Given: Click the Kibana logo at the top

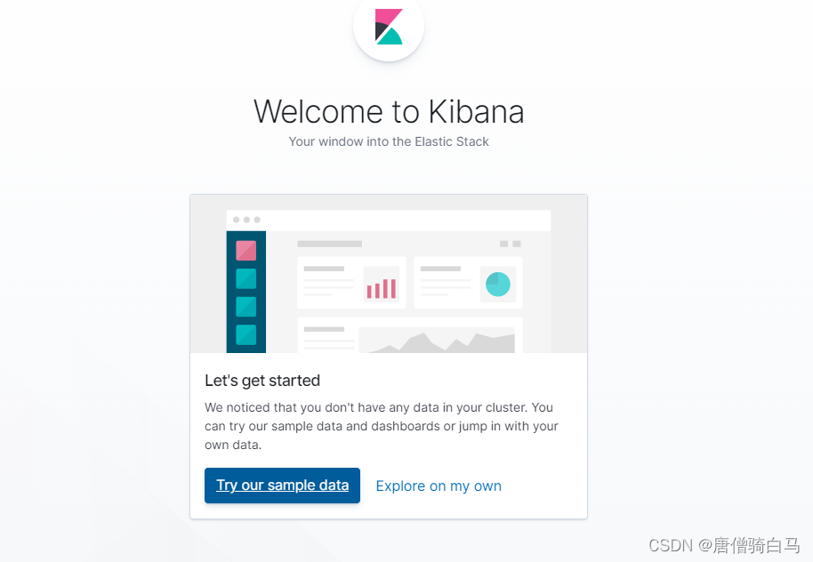Looking at the screenshot, I should [389, 29].
